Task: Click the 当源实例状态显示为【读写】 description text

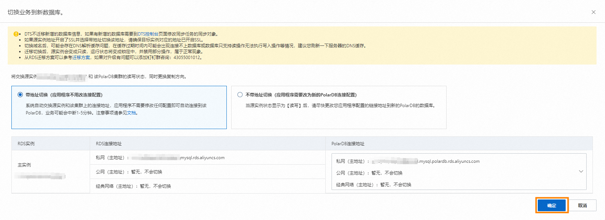Action: point(341,106)
